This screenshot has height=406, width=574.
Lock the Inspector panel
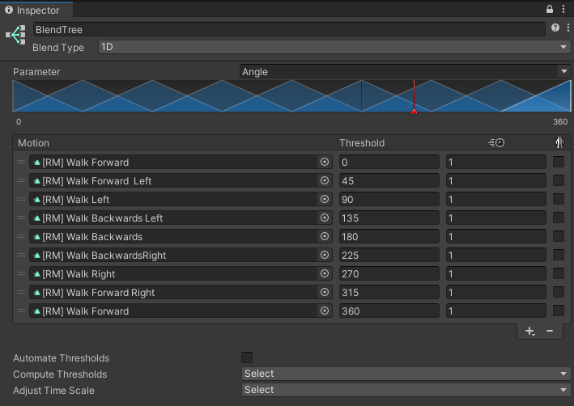550,9
